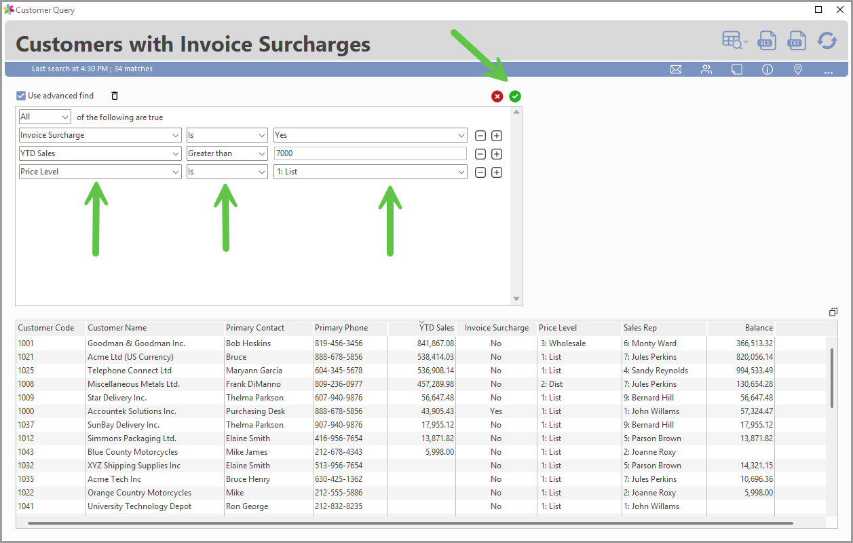Open the Greater than operator dropdown

227,153
